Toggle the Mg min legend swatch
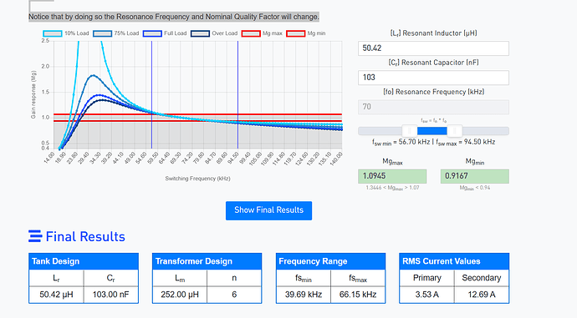The width and height of the screenshot is (577, 318). pyautogui.click(x=296, y=33)
